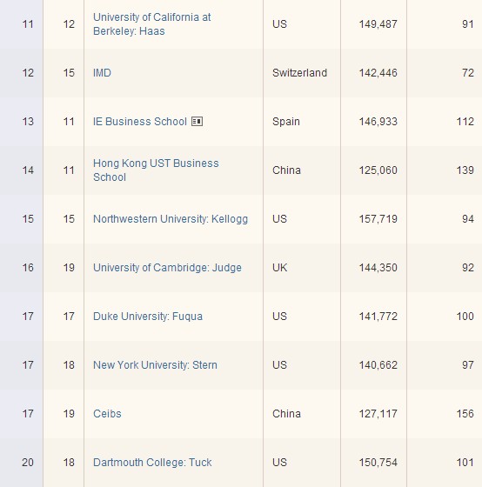Click the rank 20 cell
This screenshot has height=487, width=482.
pyautogui.click(x=28, y=463)
